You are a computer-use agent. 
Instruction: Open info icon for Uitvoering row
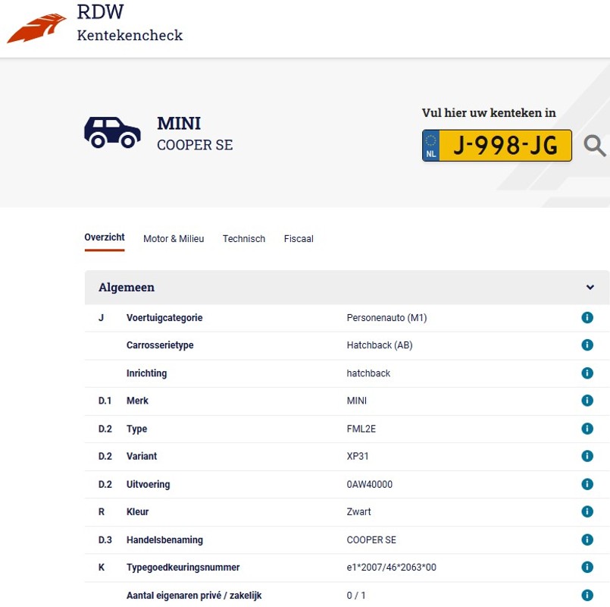pyautogui.click(x=587, y=484)
